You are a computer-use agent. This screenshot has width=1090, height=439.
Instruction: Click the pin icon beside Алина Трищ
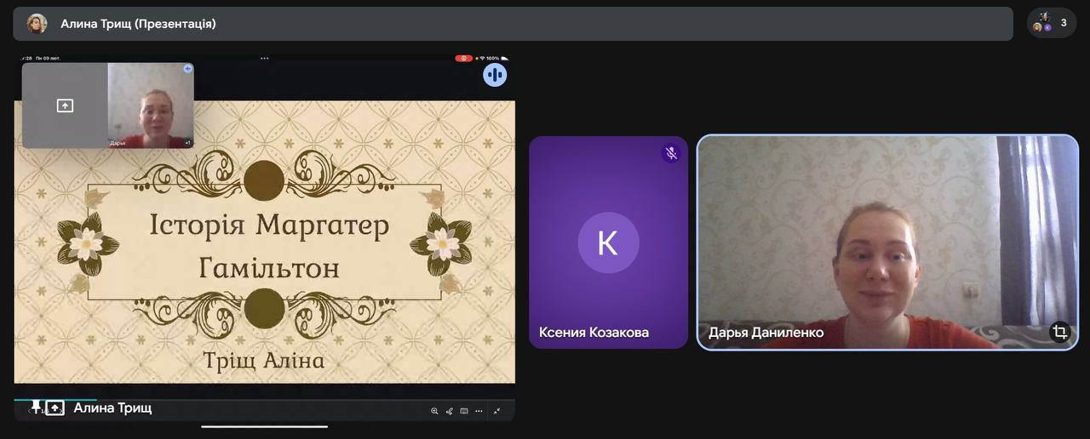36,408
